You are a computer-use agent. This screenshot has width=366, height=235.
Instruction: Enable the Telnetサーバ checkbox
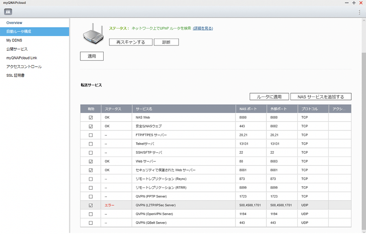click(91, 144)
